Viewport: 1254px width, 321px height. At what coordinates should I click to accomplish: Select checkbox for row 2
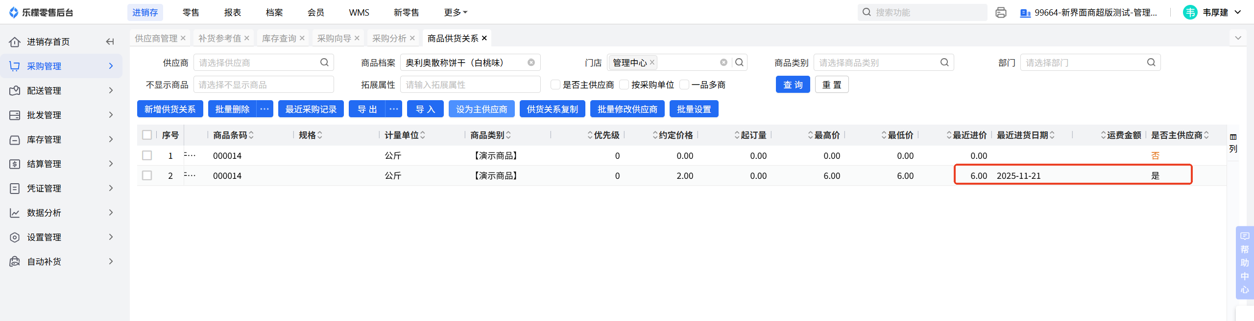[147, 175]
